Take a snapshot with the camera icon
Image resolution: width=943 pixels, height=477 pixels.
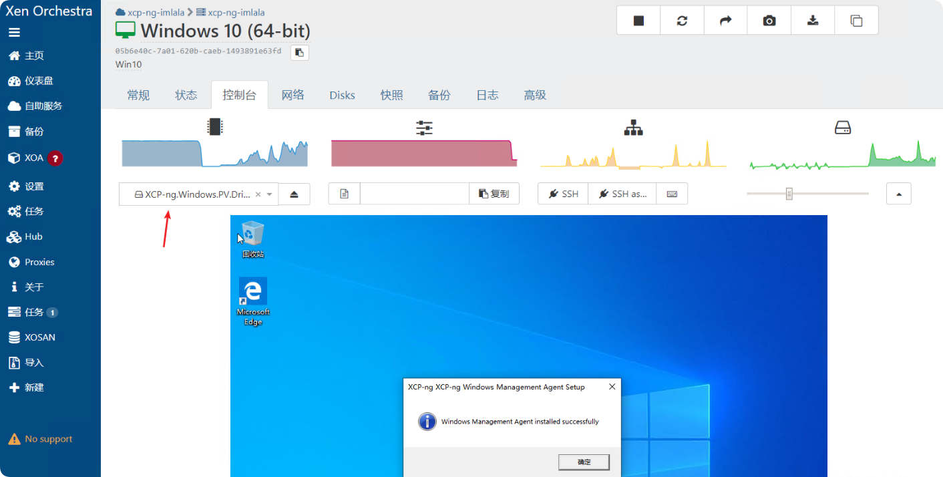769,21
